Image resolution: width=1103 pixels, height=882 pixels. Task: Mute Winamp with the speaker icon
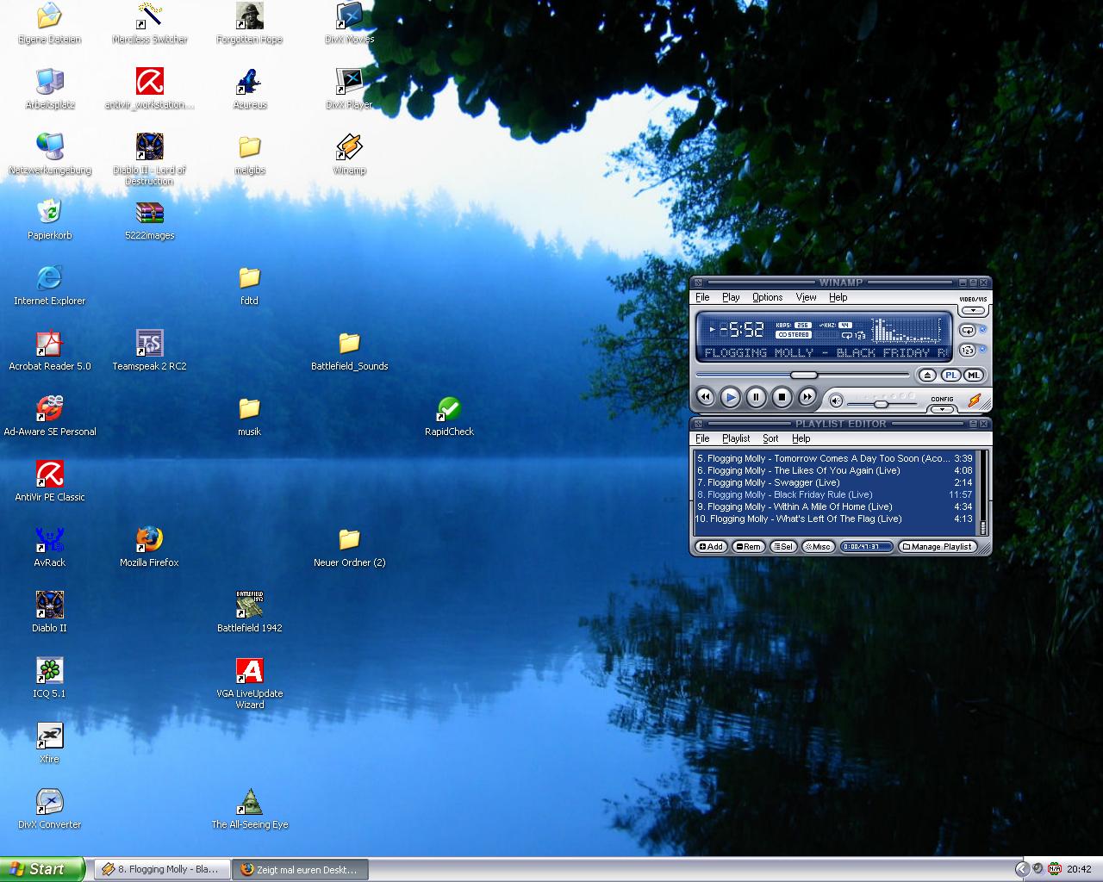(x=835, y=401)
